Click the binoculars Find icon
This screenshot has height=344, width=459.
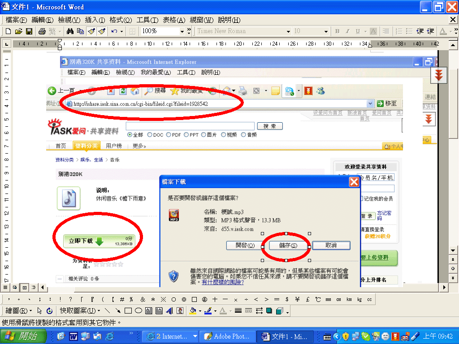pyautogui.click(x=70, y=31)
